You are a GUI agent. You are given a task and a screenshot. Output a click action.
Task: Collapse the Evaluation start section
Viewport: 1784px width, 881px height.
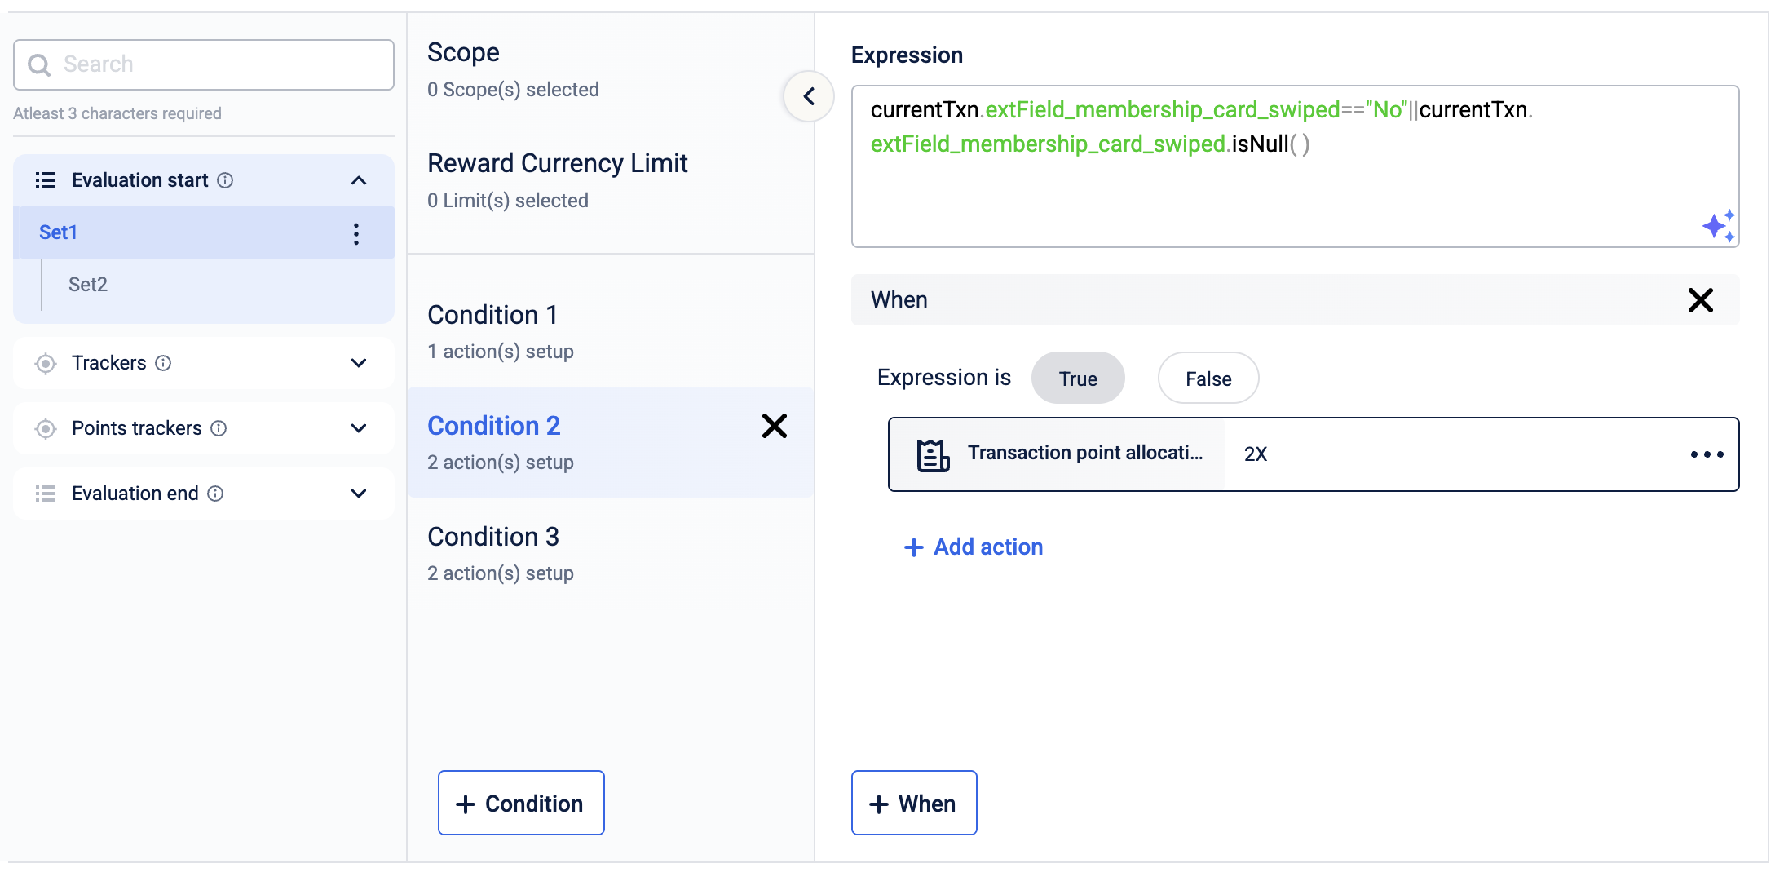359,180
